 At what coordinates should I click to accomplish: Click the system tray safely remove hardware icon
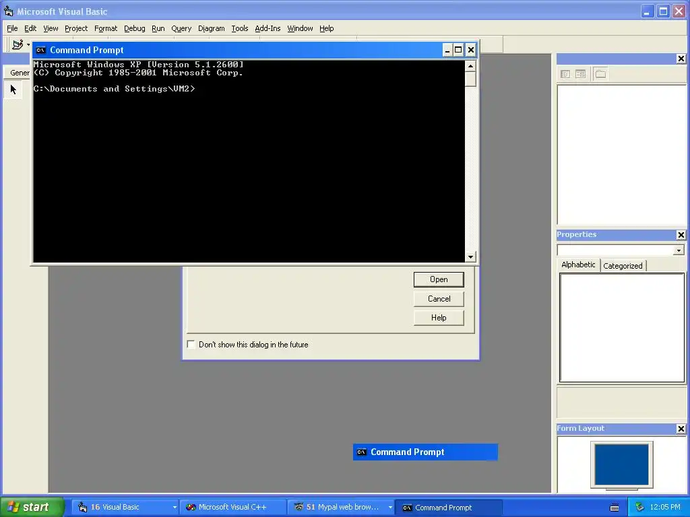[639, 507]
